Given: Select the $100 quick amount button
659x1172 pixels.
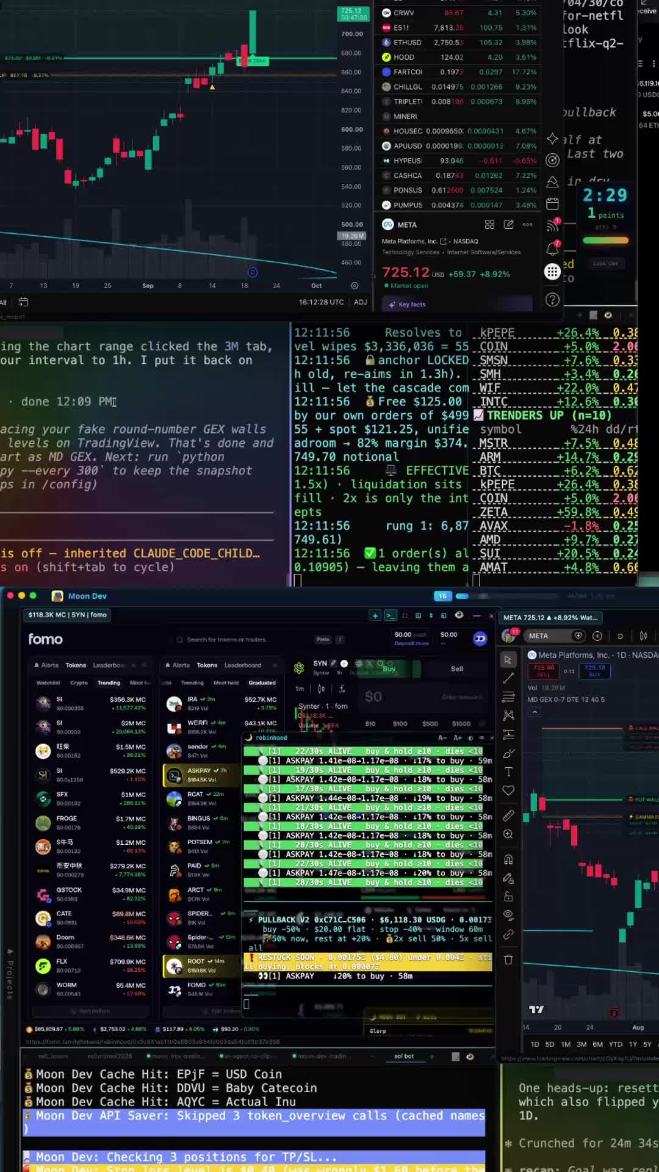Looking at the screenshot, I should 400,724.
